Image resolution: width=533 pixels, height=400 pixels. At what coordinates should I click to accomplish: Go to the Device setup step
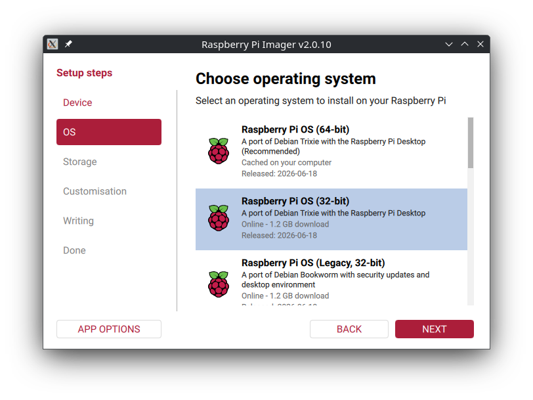[109, 102]
